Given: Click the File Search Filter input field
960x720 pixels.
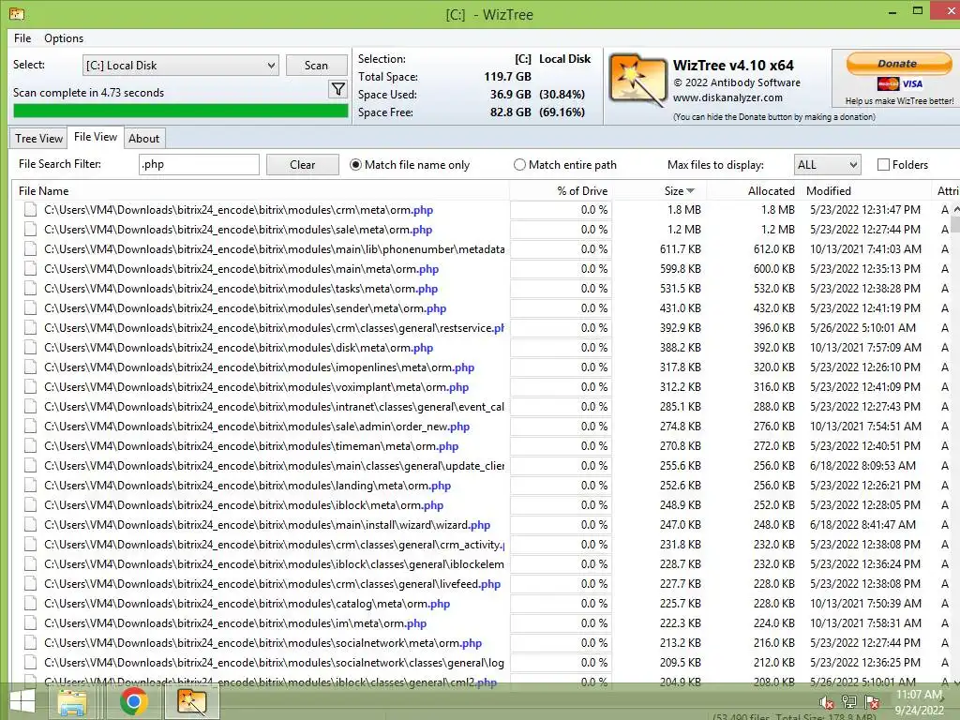Looking at the screenshot, I should click(199, 165).
